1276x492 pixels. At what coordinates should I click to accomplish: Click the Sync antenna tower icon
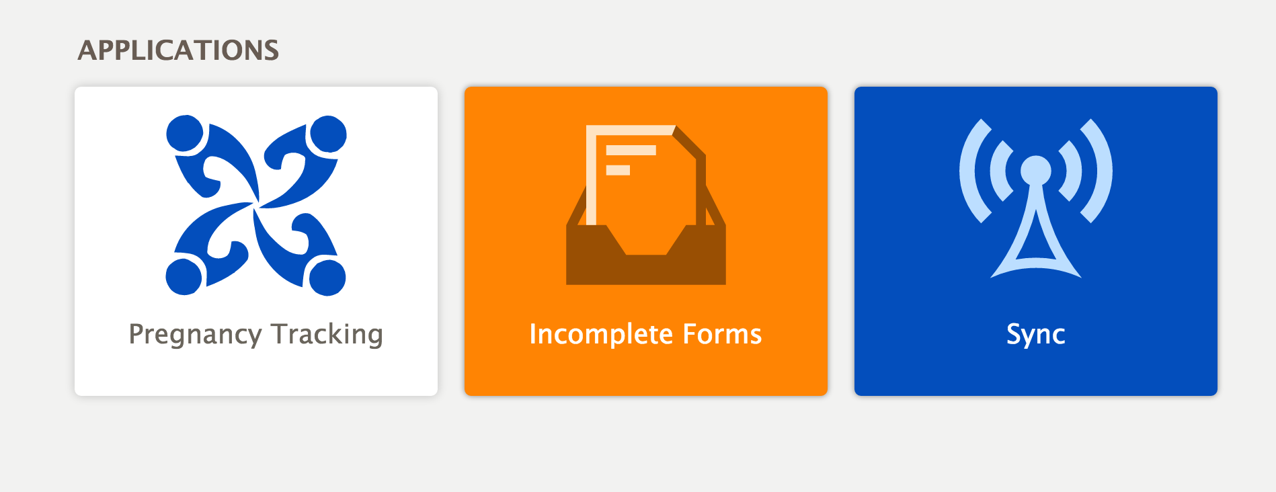1035,198
